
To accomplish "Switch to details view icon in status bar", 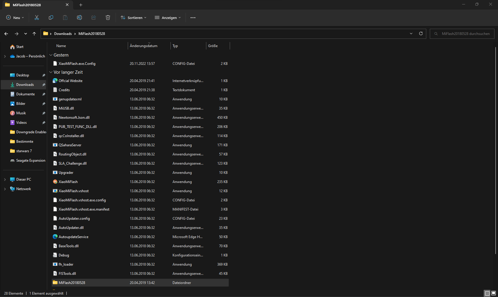I will [487, 293].
